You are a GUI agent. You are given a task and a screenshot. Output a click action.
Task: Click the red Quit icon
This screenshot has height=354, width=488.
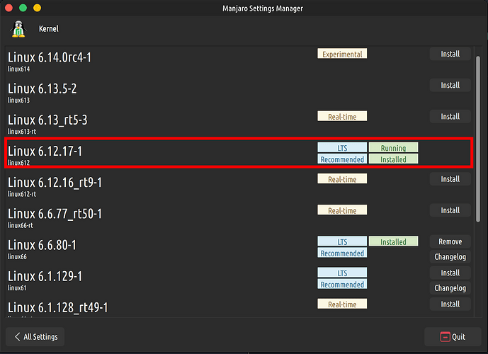click(445, 337)
